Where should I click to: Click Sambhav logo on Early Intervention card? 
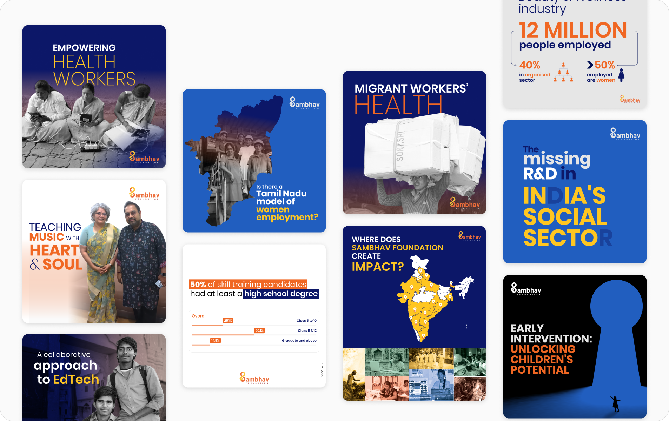pyautogui.click(x=526, y=289)
